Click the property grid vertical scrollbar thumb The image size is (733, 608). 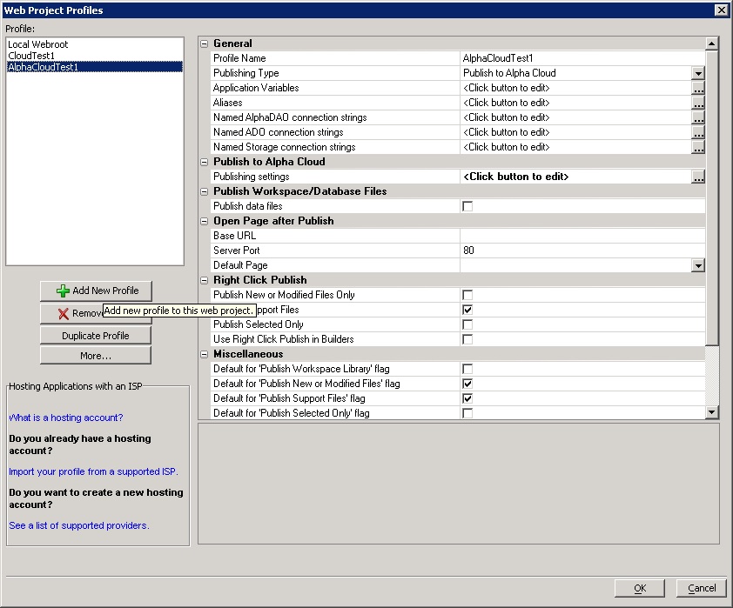[711, 198]
